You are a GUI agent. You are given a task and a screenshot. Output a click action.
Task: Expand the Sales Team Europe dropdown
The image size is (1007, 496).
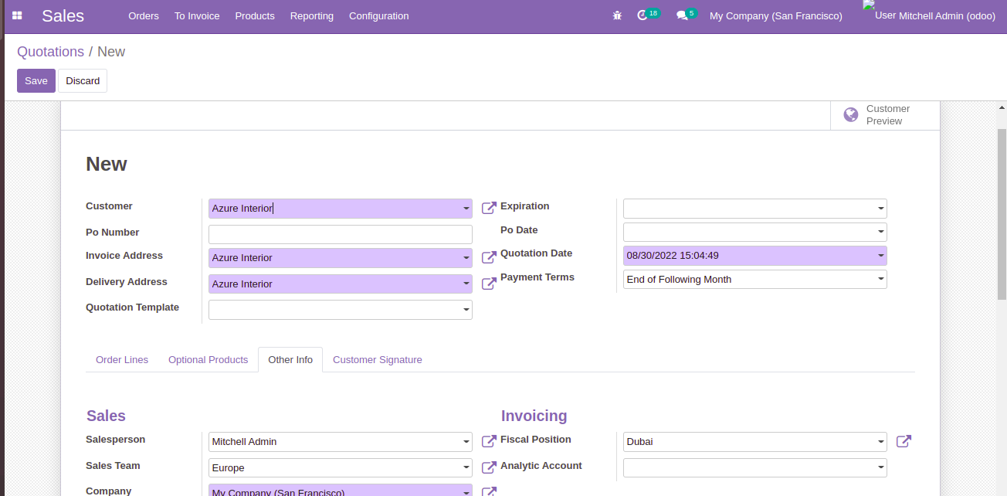466,467
